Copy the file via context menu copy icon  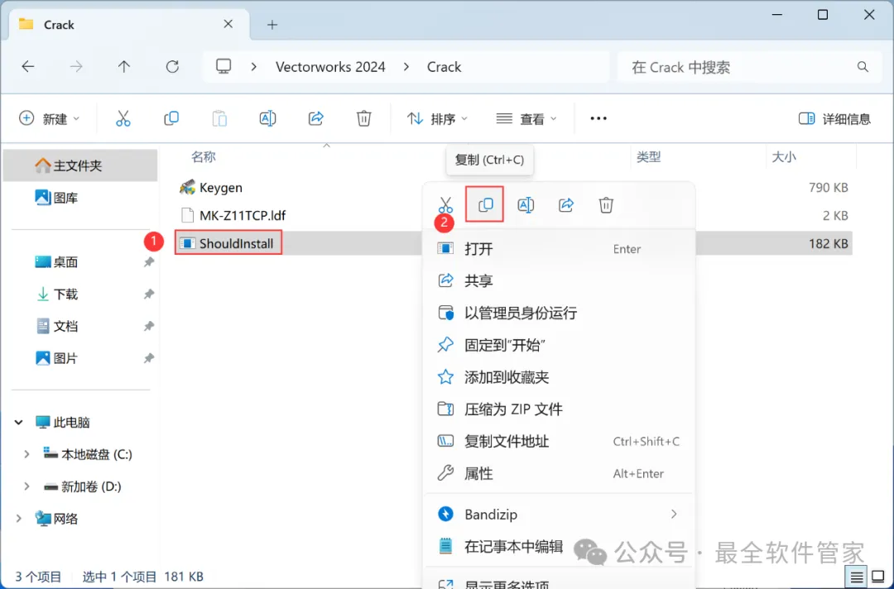coord(485,204)
